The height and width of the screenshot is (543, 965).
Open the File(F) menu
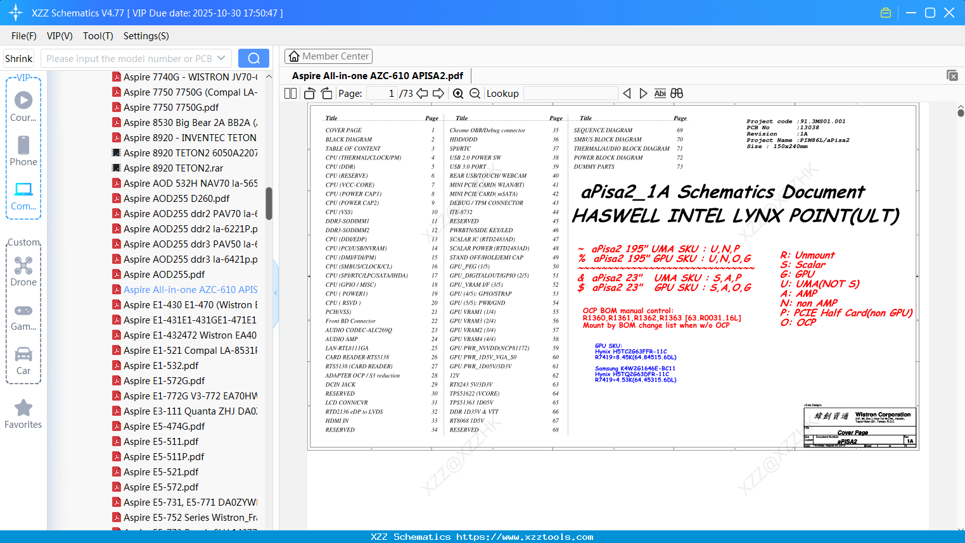coord(24,36)
